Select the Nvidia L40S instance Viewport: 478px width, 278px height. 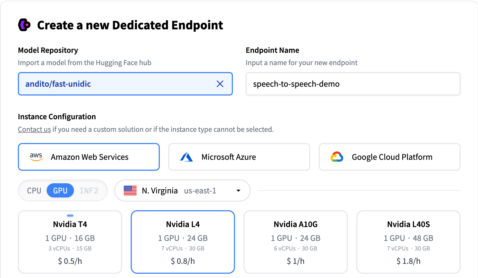click(x=408, y=242)
